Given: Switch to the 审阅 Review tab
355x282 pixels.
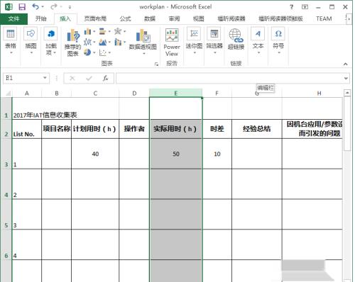Looking at the screenshot, I should [x=175, y=18].
